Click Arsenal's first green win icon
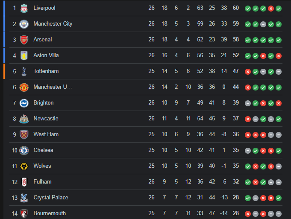291x219 pixels. [248, 40]
